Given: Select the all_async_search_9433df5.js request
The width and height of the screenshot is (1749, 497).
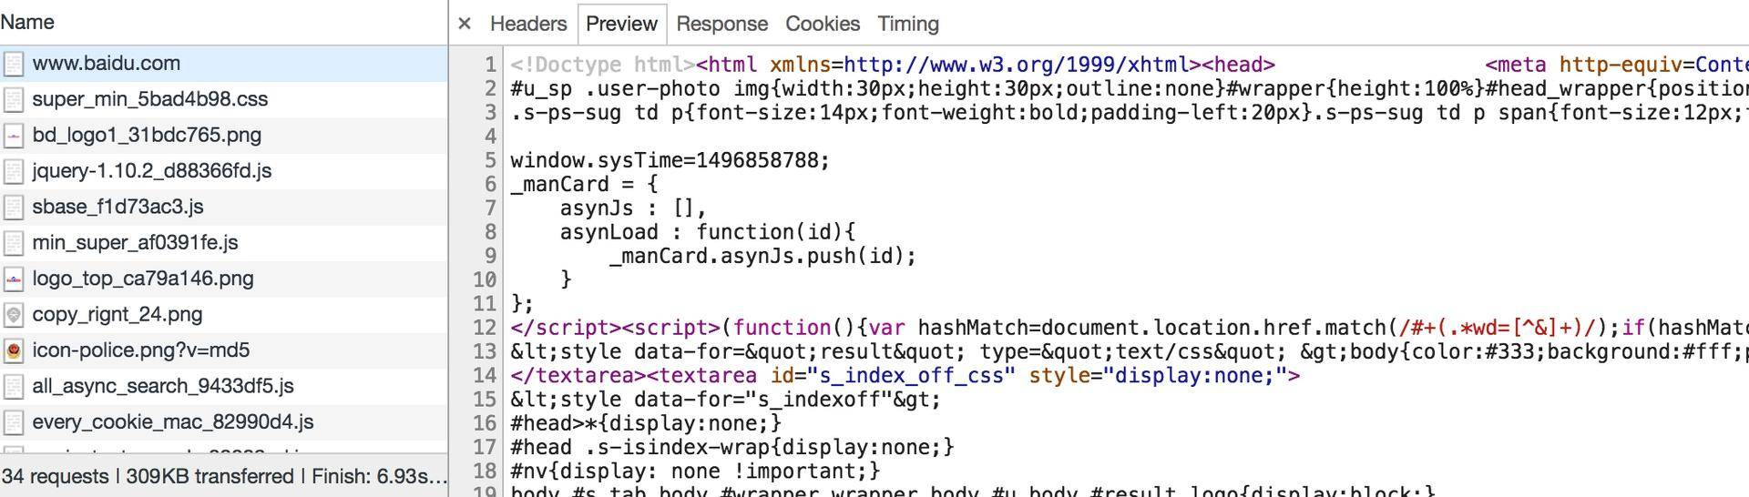Looking at the screenshot, I should point(162,386).
